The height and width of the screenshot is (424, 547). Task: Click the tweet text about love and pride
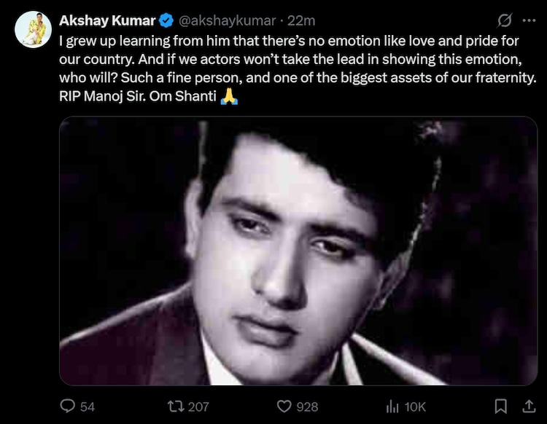coord(292,60)
